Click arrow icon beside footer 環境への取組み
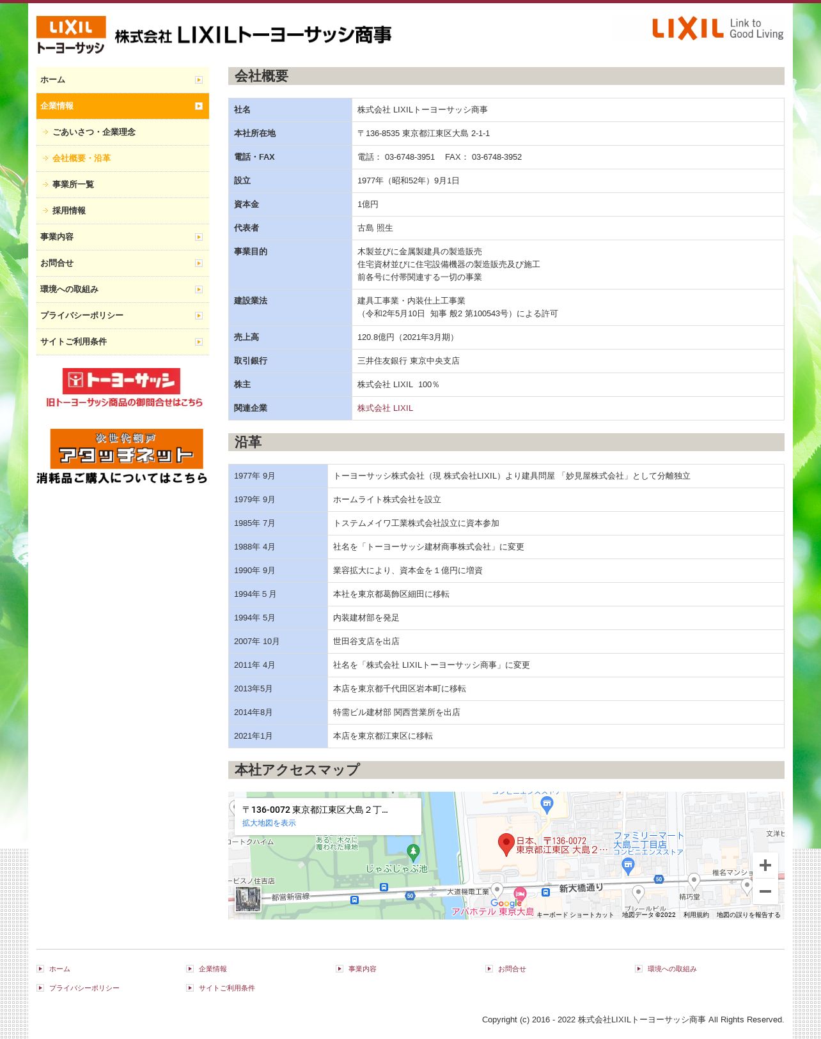The image size is (821, 1039). click(639, 969)
